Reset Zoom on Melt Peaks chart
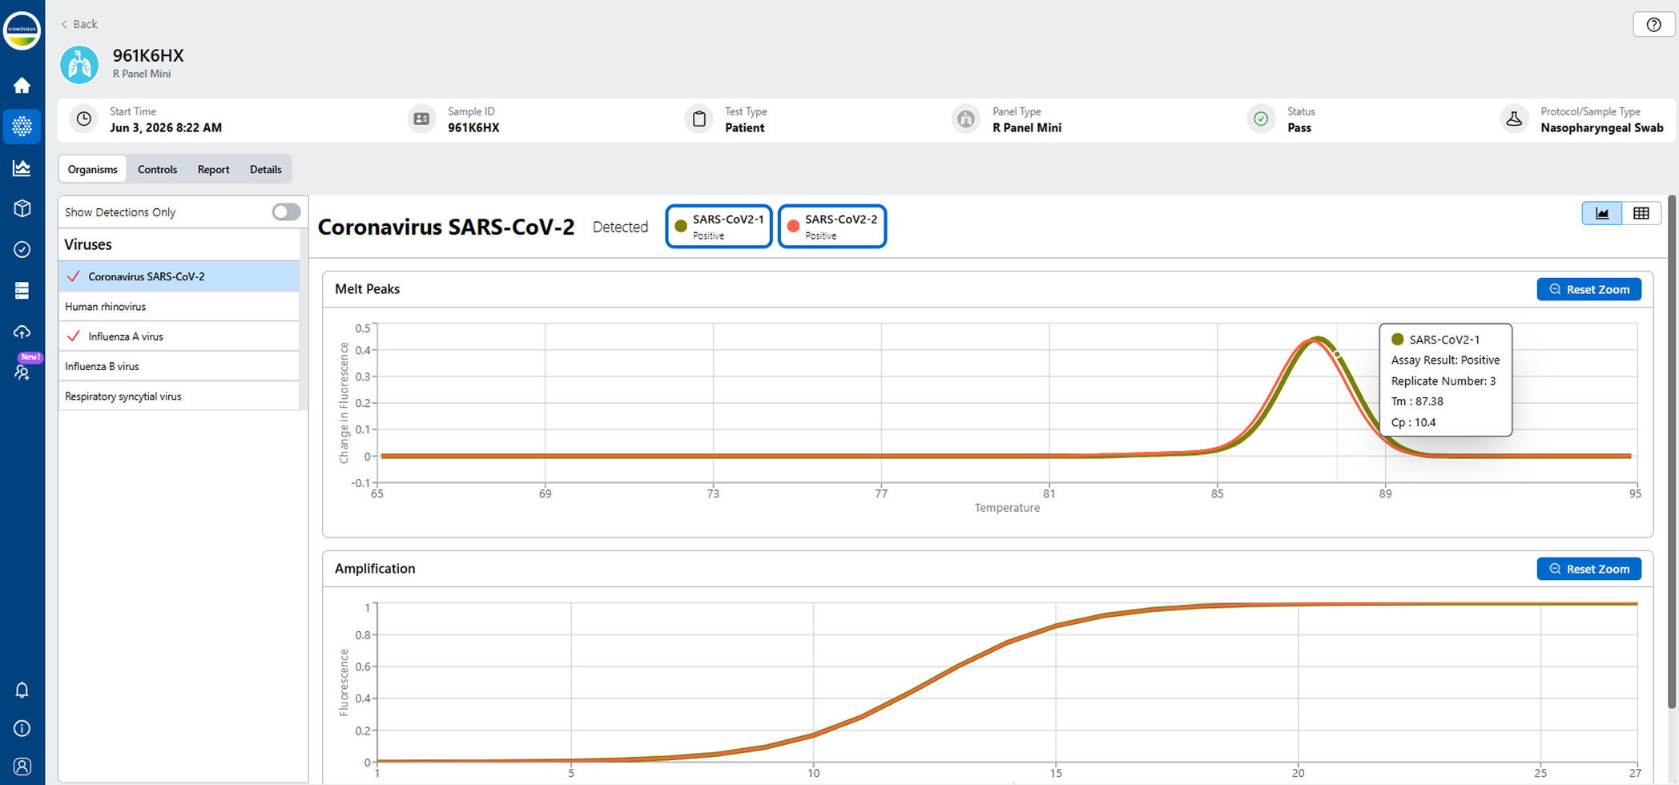The height and width of the screenshot is (785, 1679). click(x=1588, y=289)
